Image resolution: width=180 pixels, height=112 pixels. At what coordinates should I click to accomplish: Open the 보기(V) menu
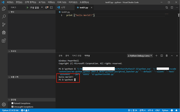pos(42,2)
